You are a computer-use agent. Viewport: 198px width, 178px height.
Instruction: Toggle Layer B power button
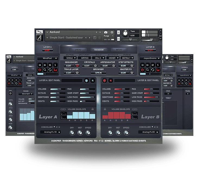[142, 70]
